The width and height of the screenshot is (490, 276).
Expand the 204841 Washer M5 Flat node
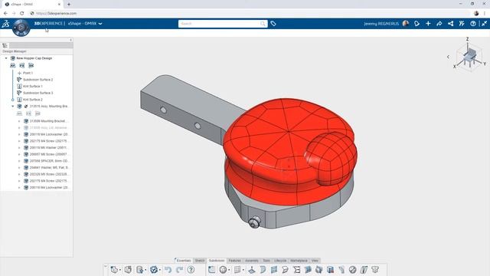19,168
